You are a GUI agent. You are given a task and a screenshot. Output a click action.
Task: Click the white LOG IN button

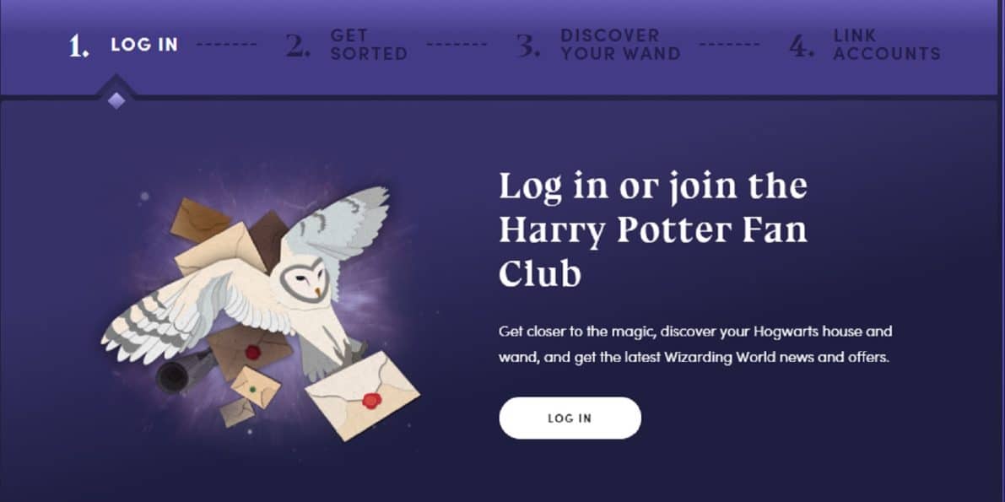[570, 418]
